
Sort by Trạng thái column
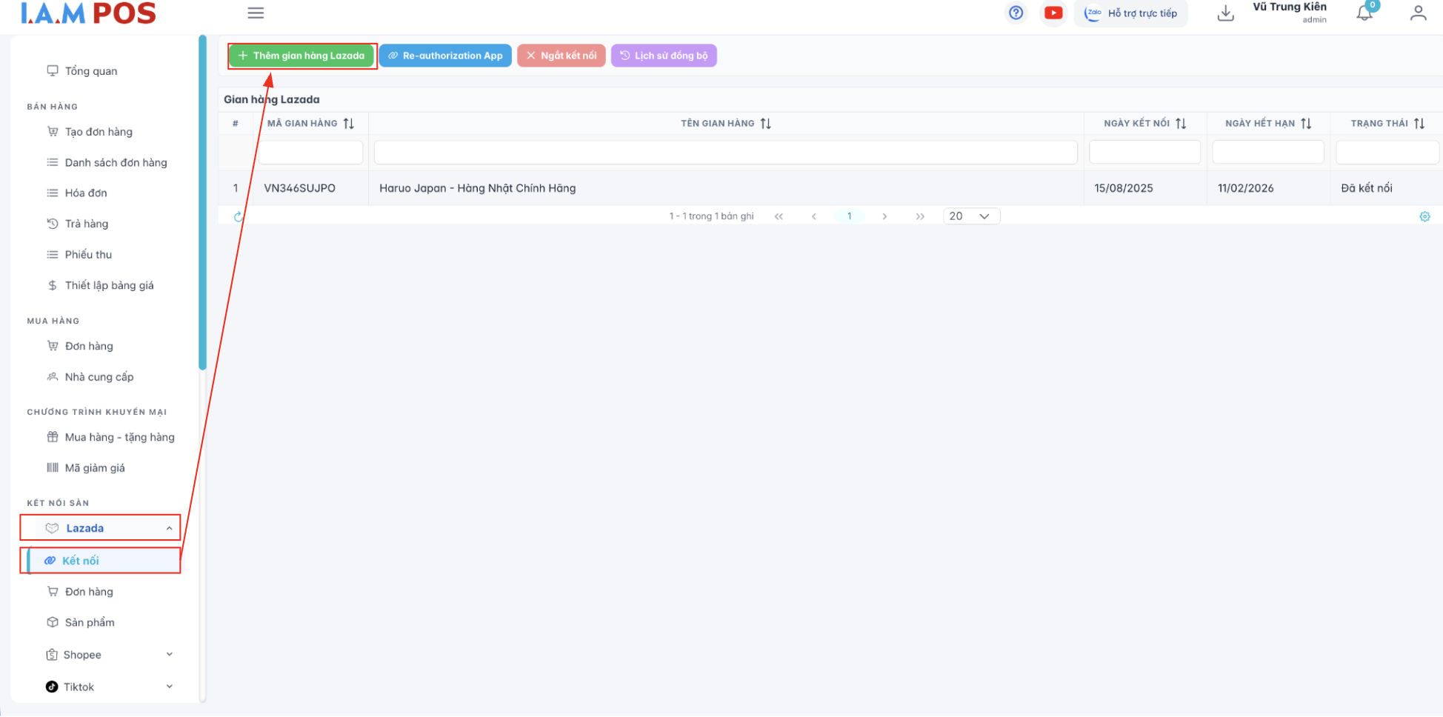1419,124
